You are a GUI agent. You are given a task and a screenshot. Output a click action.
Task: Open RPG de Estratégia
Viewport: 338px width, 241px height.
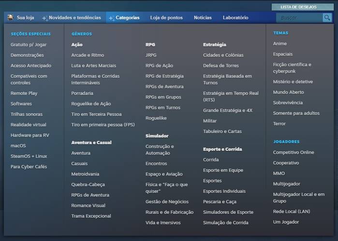pos(164,76)
